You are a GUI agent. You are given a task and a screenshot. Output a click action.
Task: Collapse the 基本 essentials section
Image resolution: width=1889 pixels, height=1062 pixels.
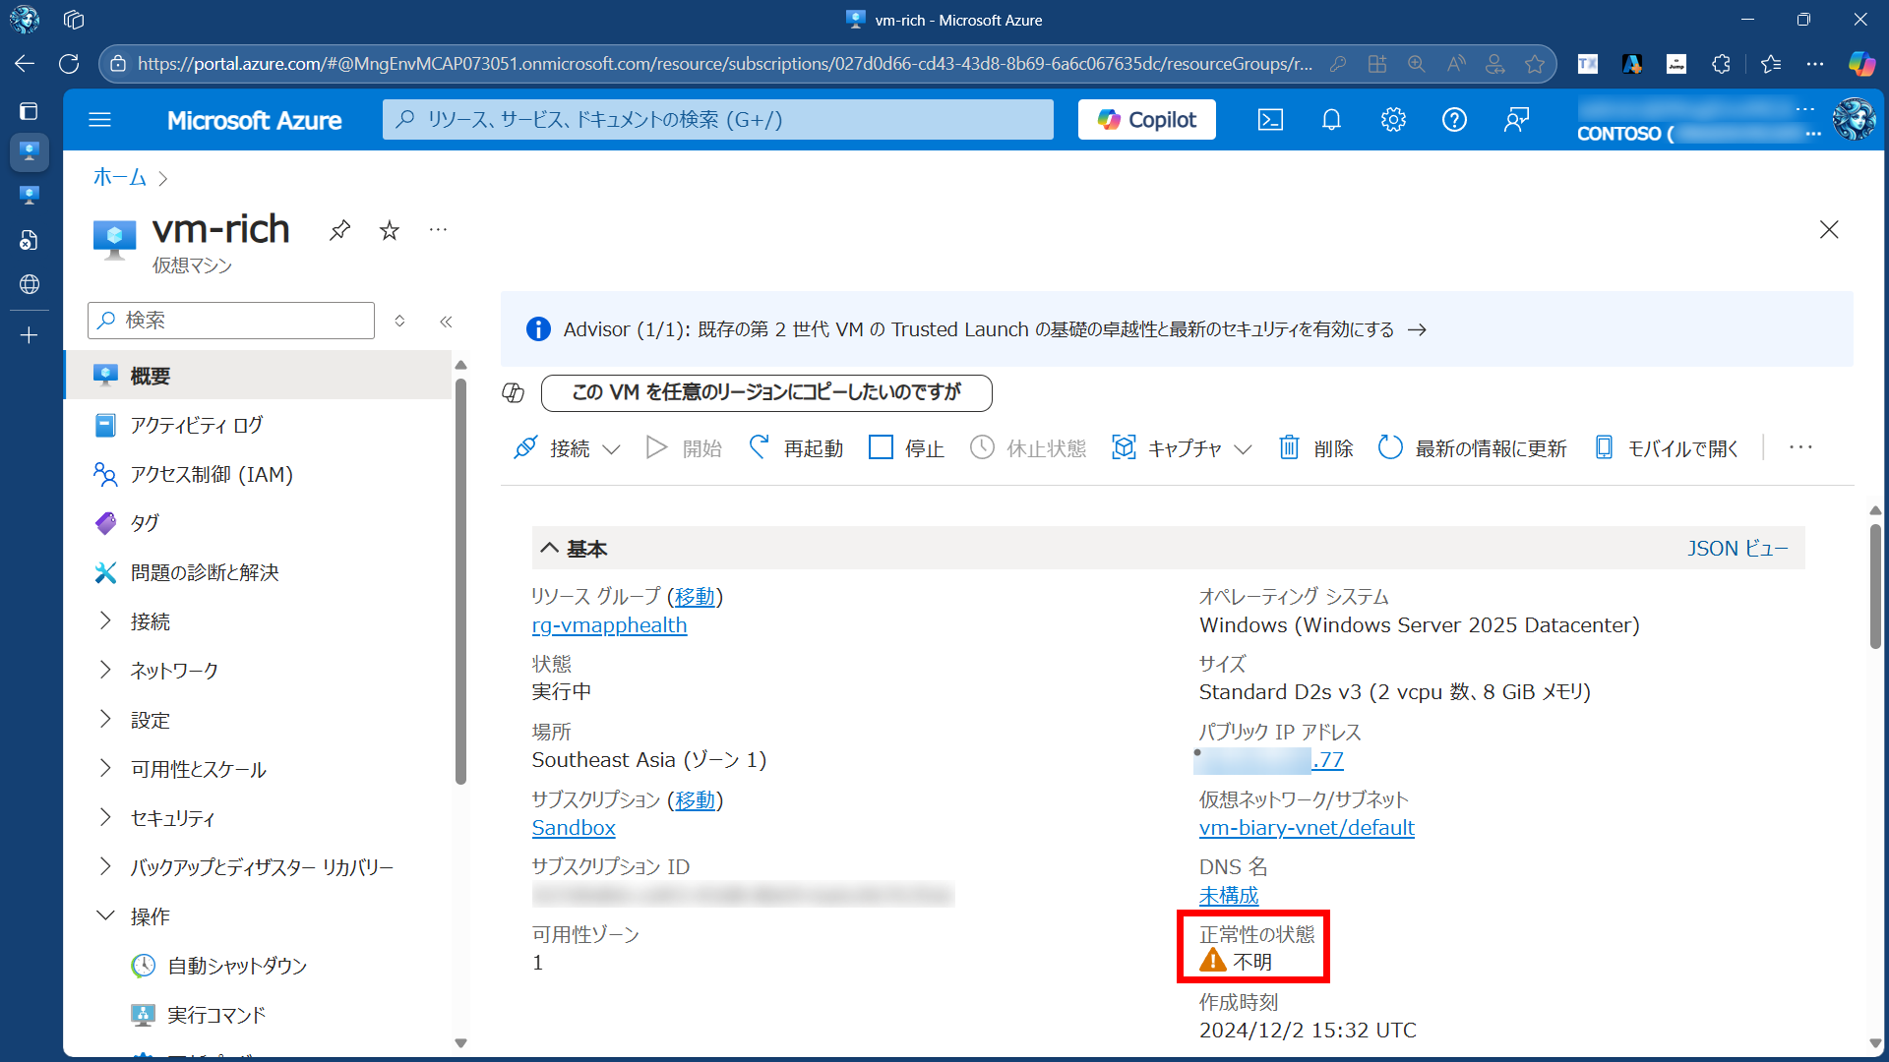549,549
